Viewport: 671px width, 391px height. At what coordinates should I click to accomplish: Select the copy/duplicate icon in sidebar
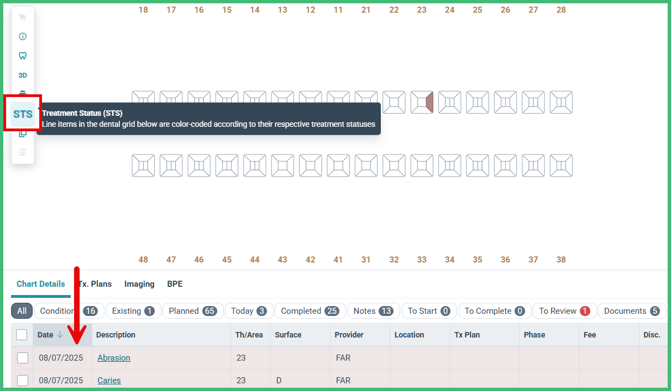click(x=22, y=133)
